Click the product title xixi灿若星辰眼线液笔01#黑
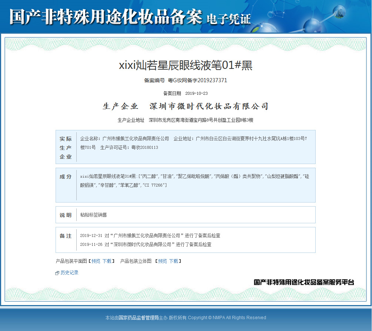This screenshot has width=372, height=331. click(x=186, y=65)
